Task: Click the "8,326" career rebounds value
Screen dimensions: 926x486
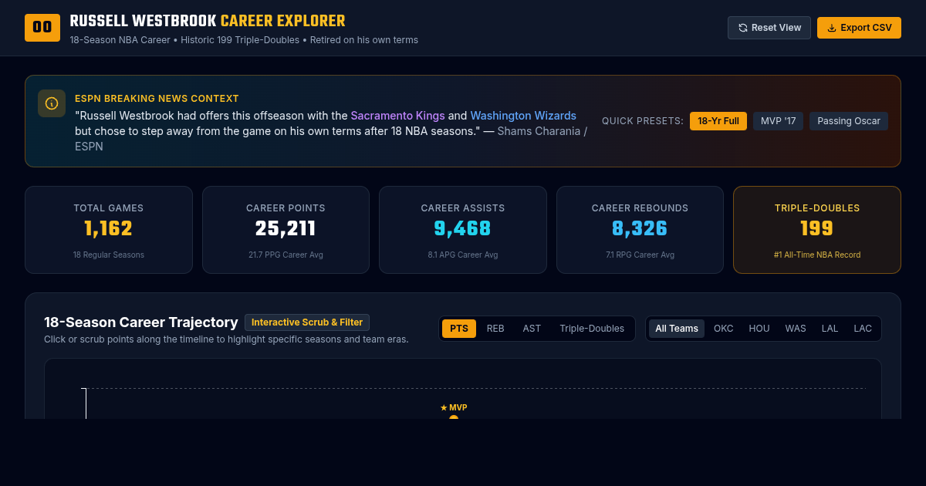Action: click(x=640, y=229)
